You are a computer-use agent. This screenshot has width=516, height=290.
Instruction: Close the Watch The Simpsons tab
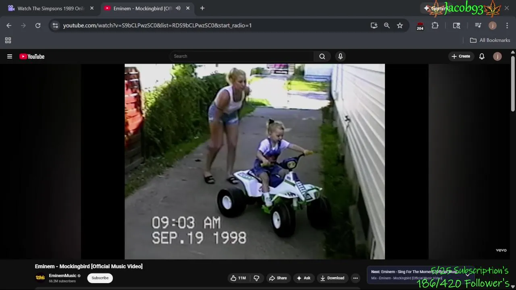coord(92,8)
